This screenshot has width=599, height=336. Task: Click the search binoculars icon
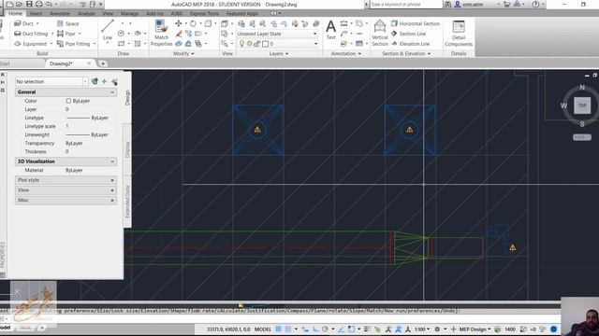click(447, 5)
